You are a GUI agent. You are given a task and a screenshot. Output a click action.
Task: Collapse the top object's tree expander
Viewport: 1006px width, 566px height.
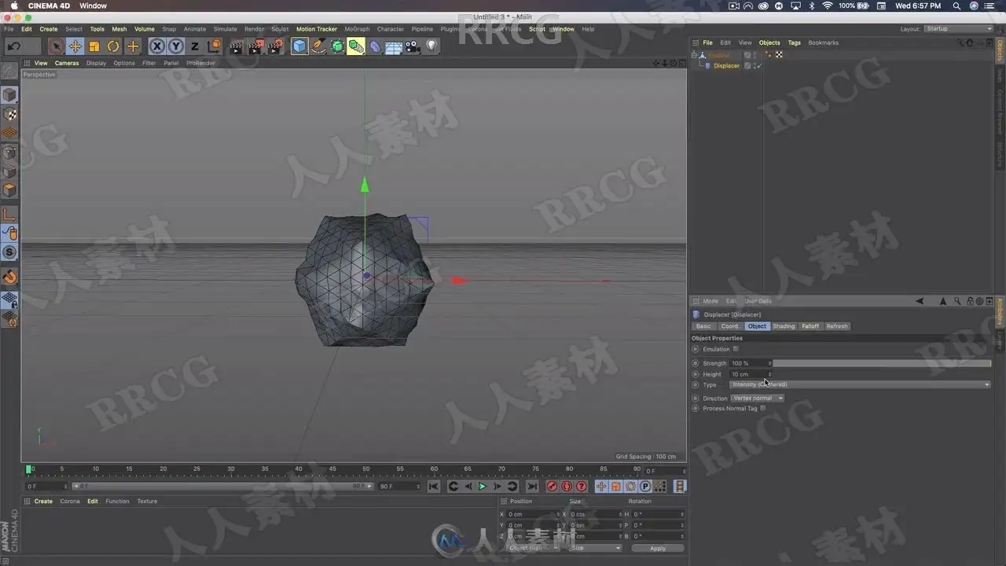694,55
